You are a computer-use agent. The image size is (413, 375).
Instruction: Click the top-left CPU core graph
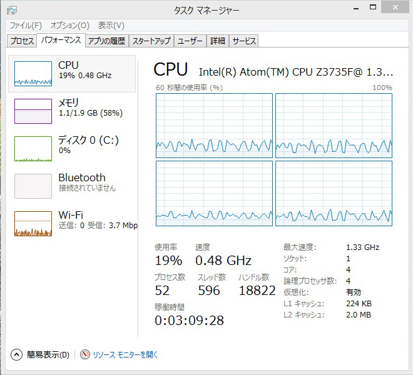click(x=214, y=126)
